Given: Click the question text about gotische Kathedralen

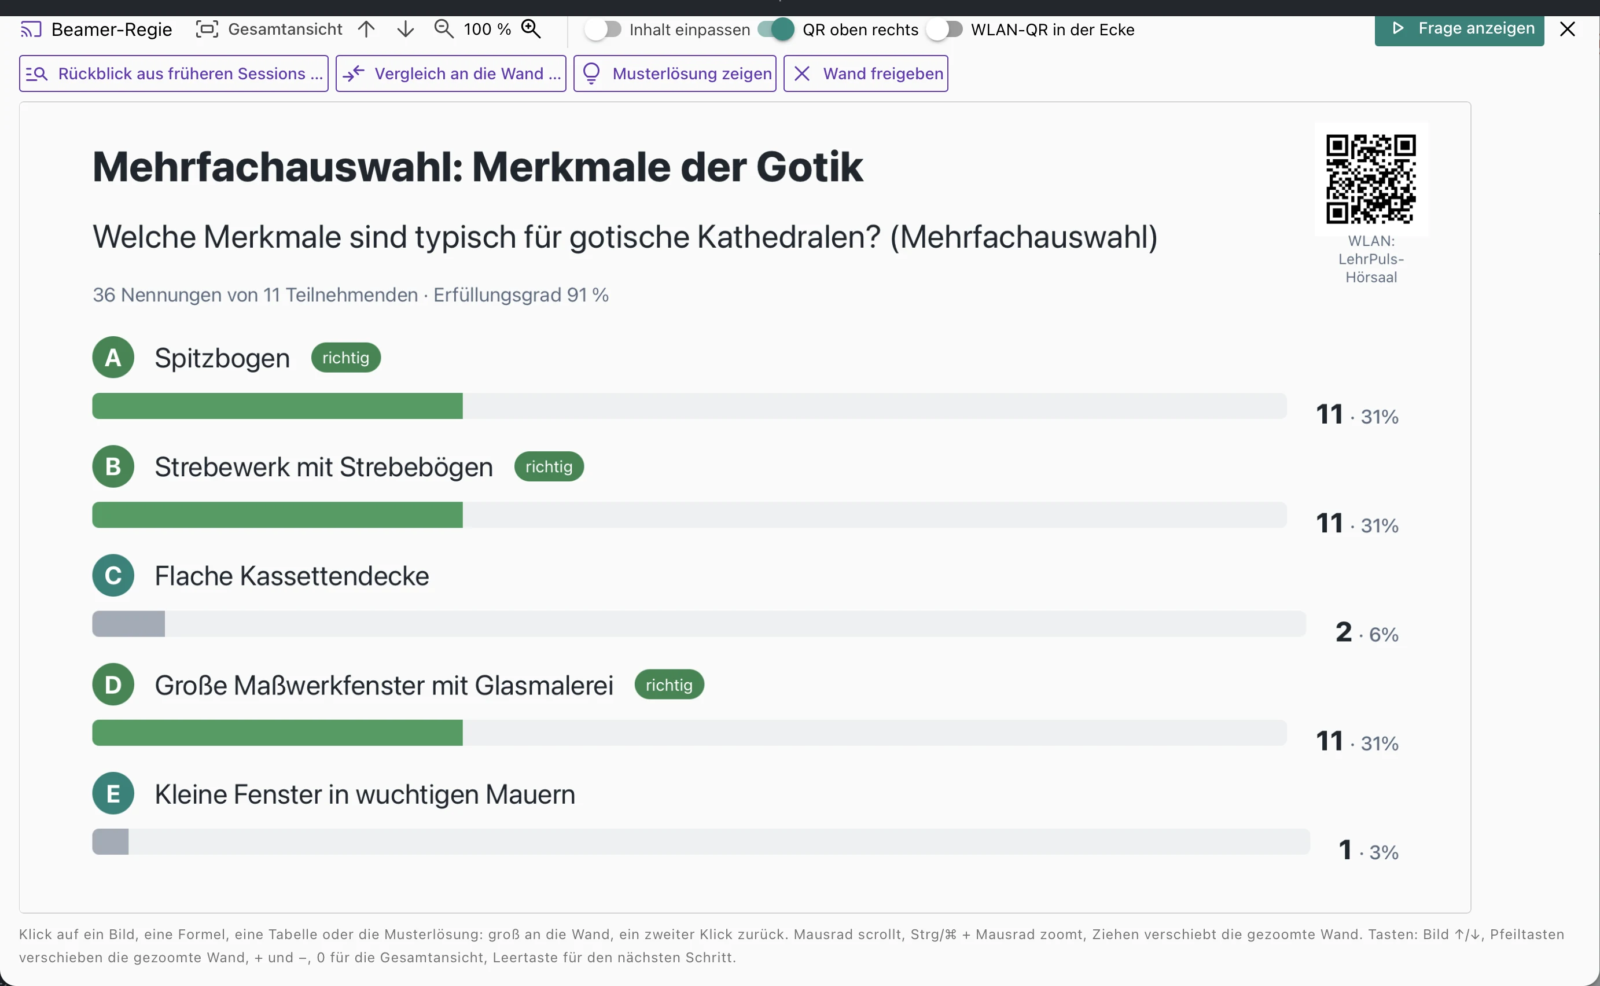Looking at the screenshot, I should [626, 237].
